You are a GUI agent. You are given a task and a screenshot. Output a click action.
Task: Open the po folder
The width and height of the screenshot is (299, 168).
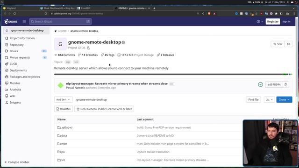tap(63, 152)
